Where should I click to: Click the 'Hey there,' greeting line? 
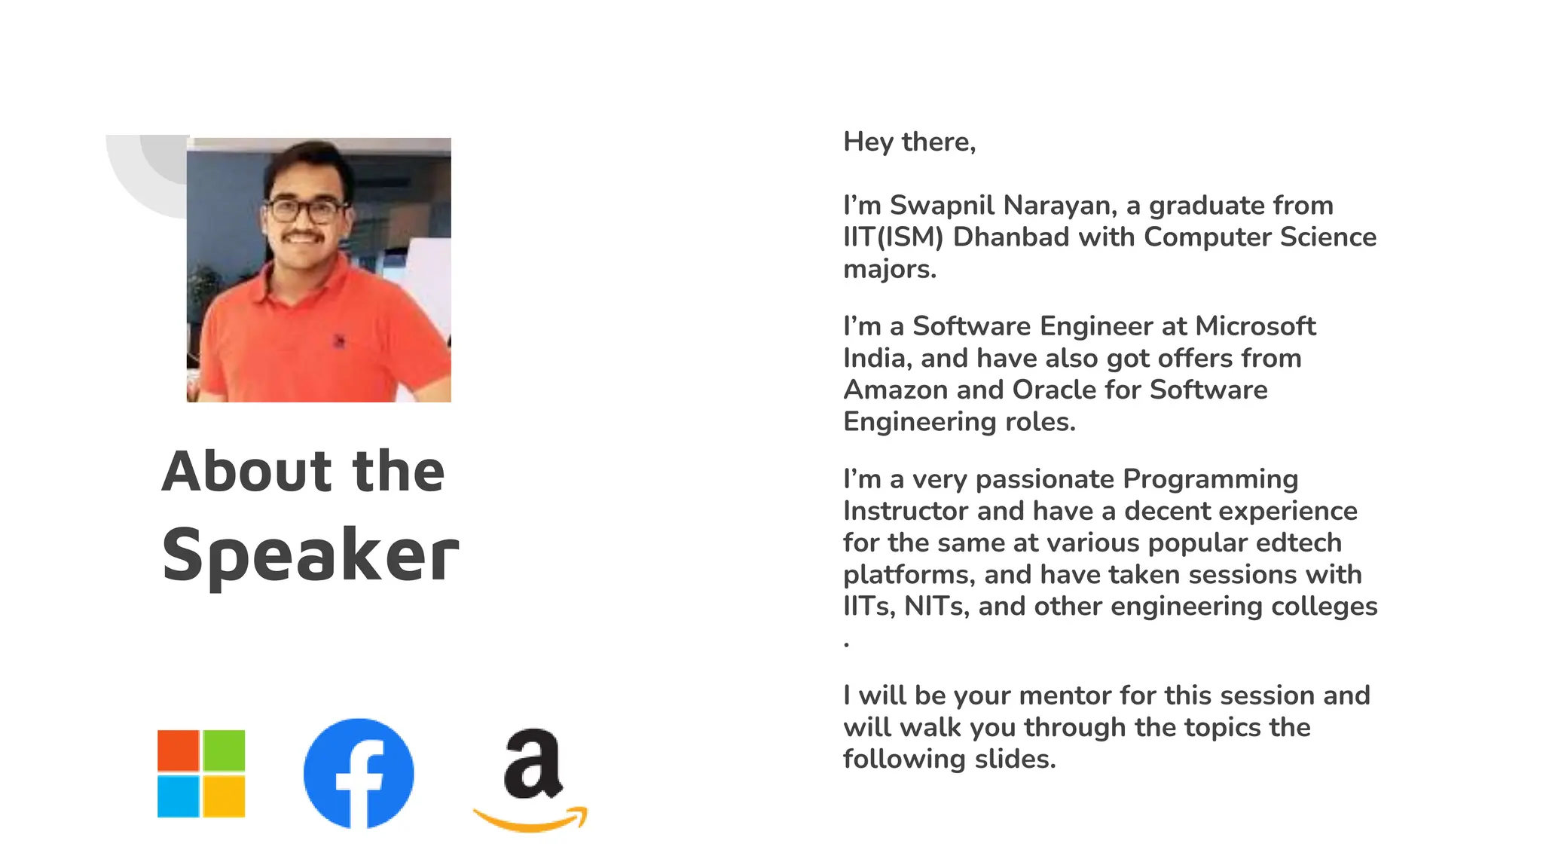tap(909, 142)
